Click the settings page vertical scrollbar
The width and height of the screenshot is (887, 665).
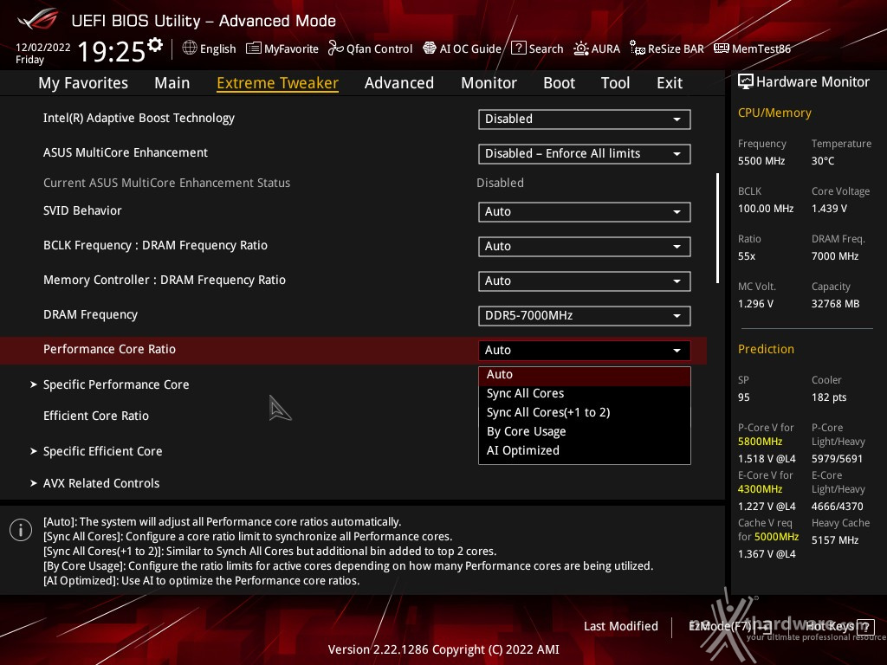point(717,228)
